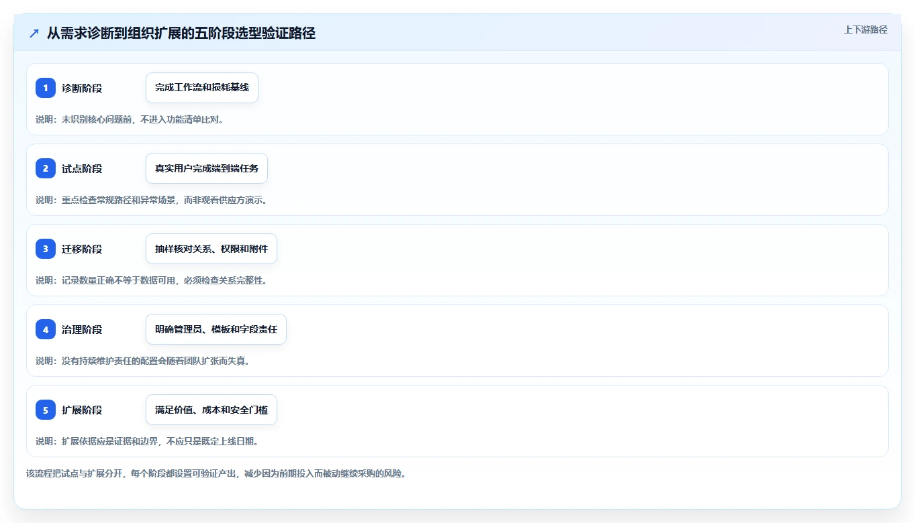Click the note 未识别核心问题前，不进入功能清单比对
Viewport: 915px width, 523px height.
[x=130, y=119]
